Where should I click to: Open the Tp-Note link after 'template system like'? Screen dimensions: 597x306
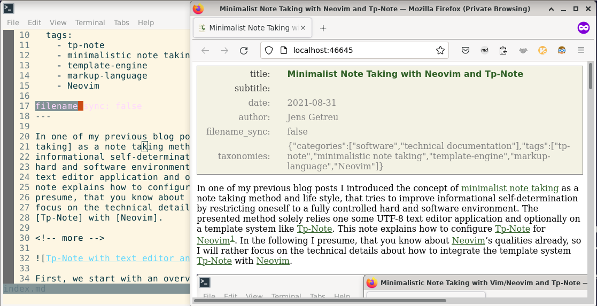315,229
